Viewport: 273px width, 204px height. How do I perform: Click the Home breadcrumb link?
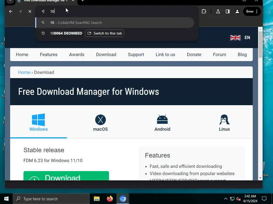(24, 72)
